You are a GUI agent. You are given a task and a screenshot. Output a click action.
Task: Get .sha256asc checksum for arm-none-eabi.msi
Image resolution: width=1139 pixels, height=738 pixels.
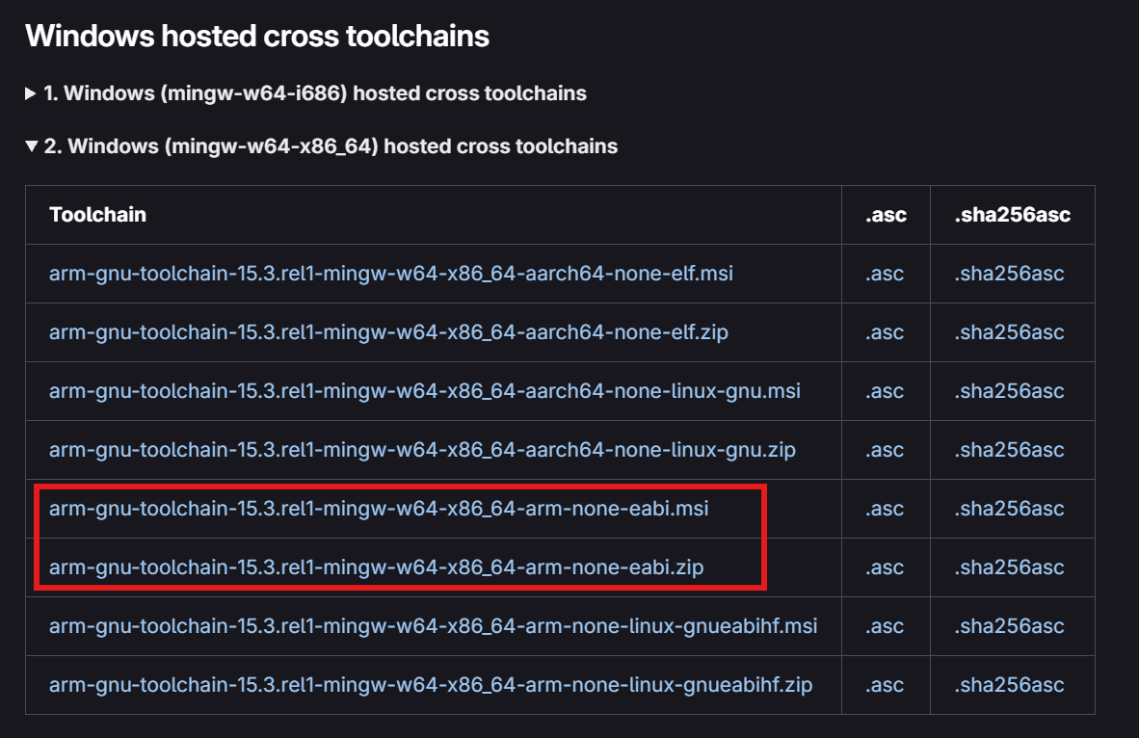click(1010, 510)
